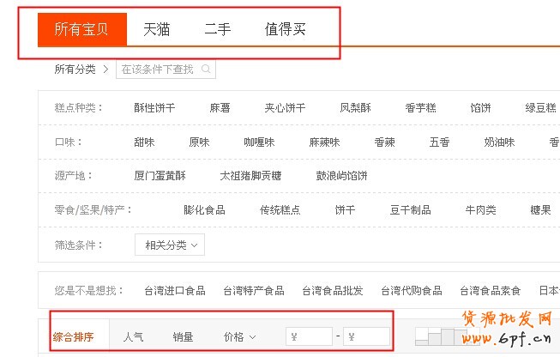Expand the 价格 sort dropdown

(240, 337)
